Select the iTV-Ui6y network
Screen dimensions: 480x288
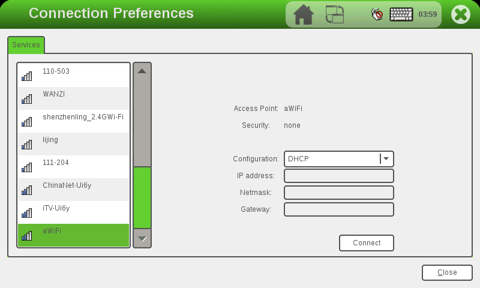pos(56,208)
